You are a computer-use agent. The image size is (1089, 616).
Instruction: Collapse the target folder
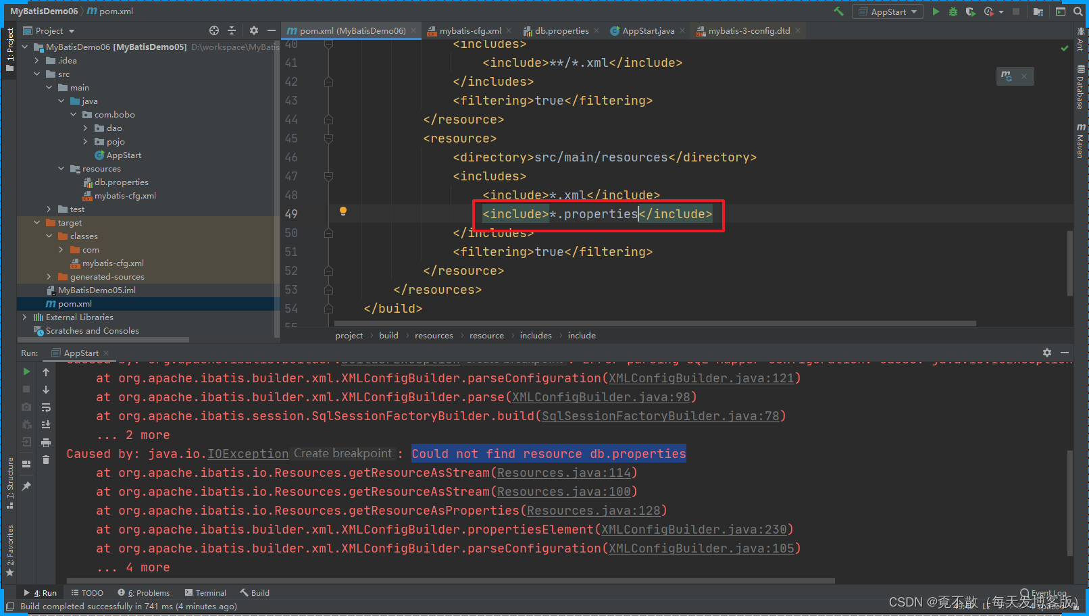pyautogui.click(x=37, y=222)
